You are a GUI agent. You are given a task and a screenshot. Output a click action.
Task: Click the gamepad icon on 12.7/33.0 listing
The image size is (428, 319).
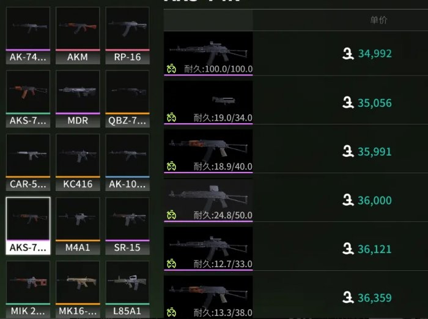click(171, 263)
